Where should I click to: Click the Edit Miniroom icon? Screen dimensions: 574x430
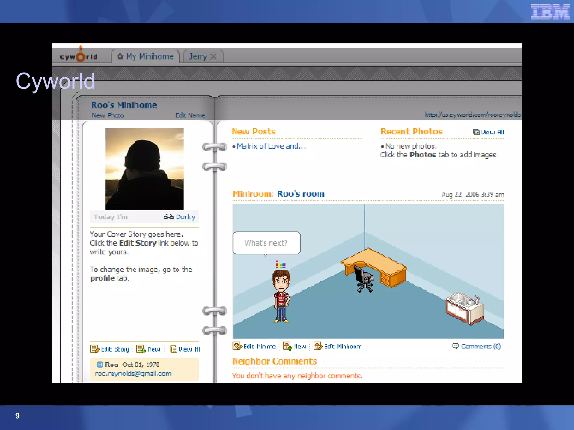pyautogui.click(x=318, y=346)
